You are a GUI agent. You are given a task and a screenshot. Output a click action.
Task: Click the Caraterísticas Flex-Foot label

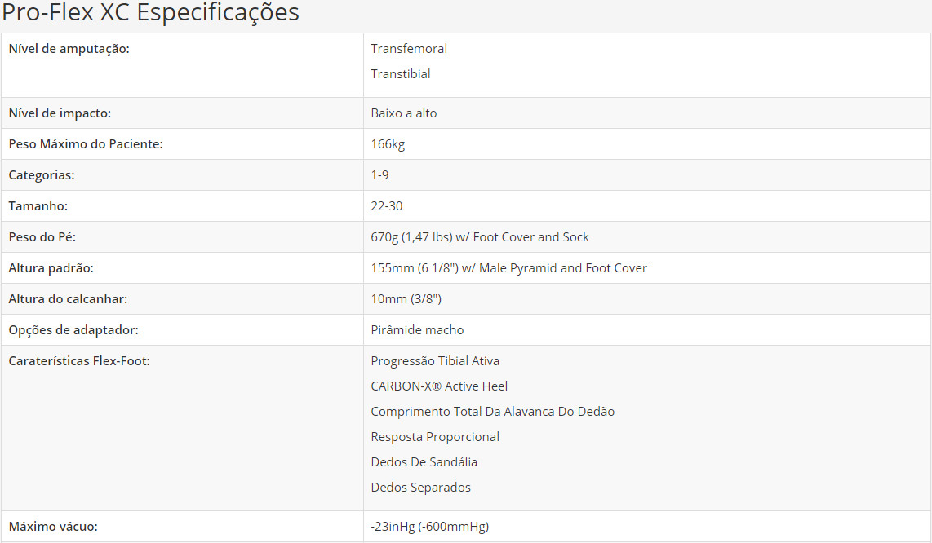click(79, 361)
